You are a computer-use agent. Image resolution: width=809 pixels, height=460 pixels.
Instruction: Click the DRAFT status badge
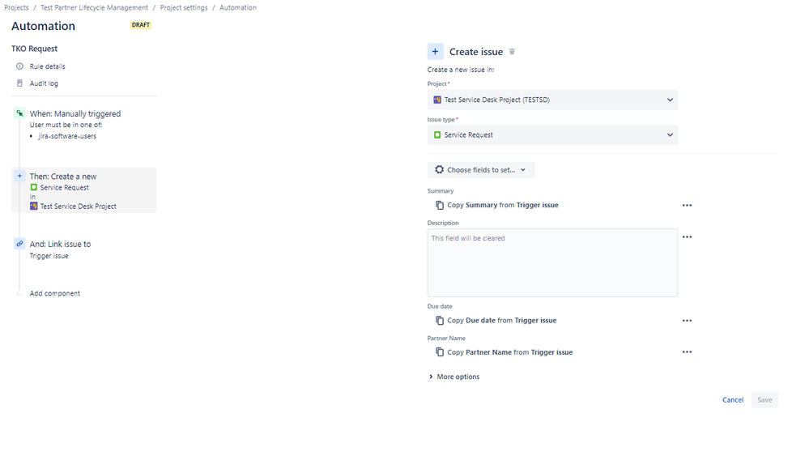[140, 25]
